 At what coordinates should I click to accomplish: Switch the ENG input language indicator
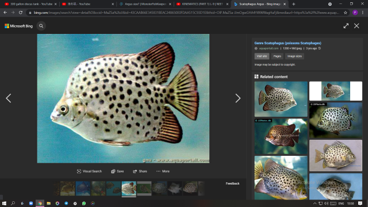click(x=341, y=204)
